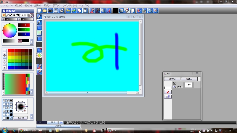Open the Edit (編集) menu
Image resolution: width=237 pixels, height=133 pixels.
coord(18,5)
